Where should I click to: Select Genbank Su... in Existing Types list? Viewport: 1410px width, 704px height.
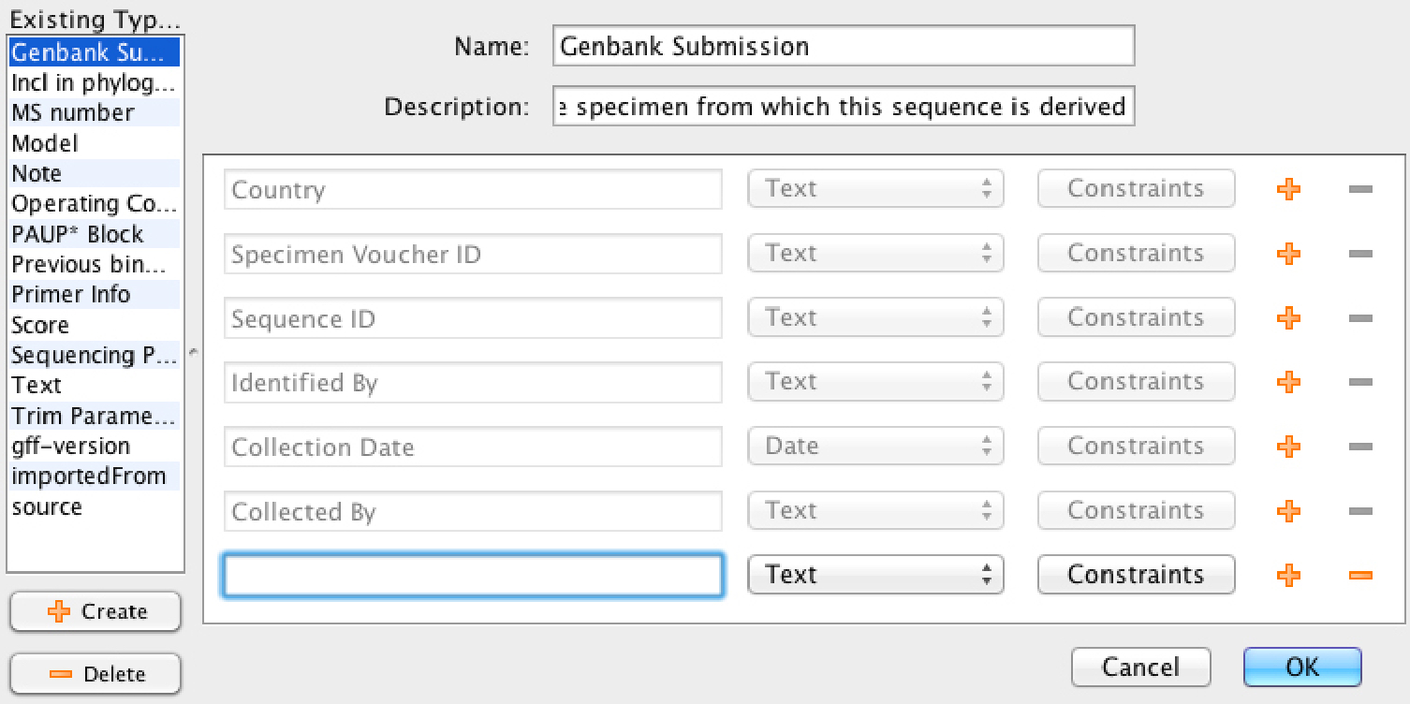click(x=95, y=52)
